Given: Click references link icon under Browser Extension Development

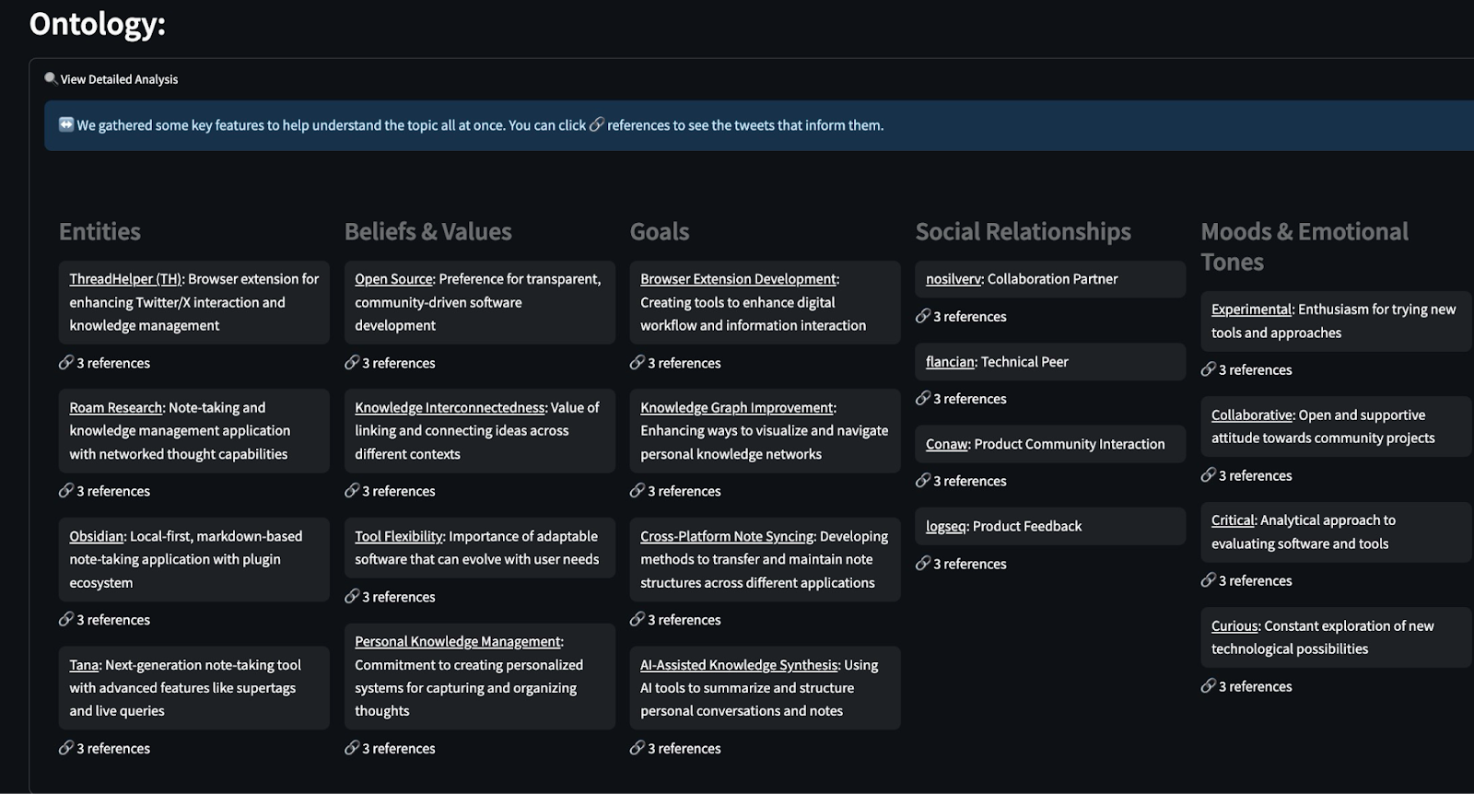Looking at the screenshot, I should click(638, 363).
